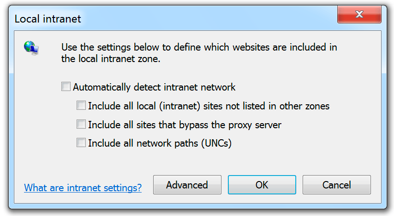Open the What are intranet settings? link
The height and width of the screenshot is (216, 394).
point(83,188)
